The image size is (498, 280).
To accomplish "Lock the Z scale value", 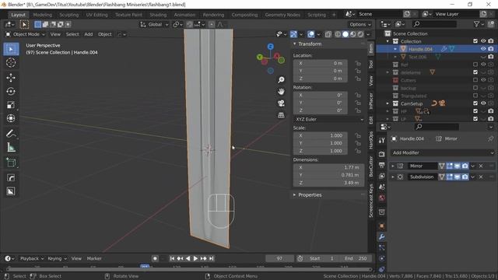I will (x=358, y=151).
